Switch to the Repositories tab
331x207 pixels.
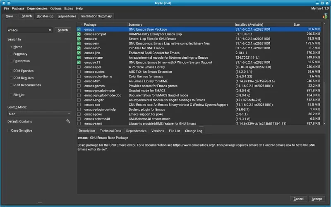(x=67, y=16)
